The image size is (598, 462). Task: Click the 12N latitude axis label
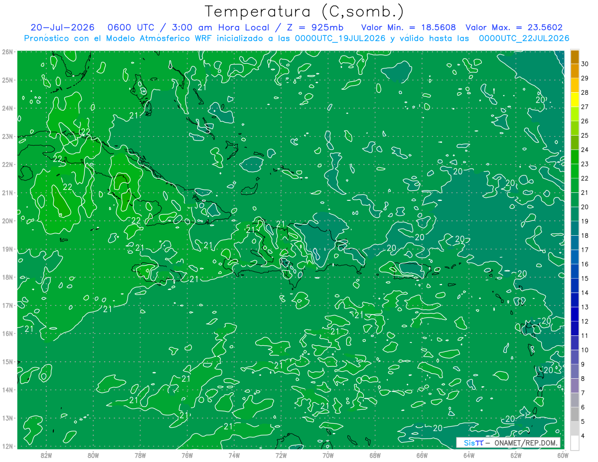click(7, 446)
